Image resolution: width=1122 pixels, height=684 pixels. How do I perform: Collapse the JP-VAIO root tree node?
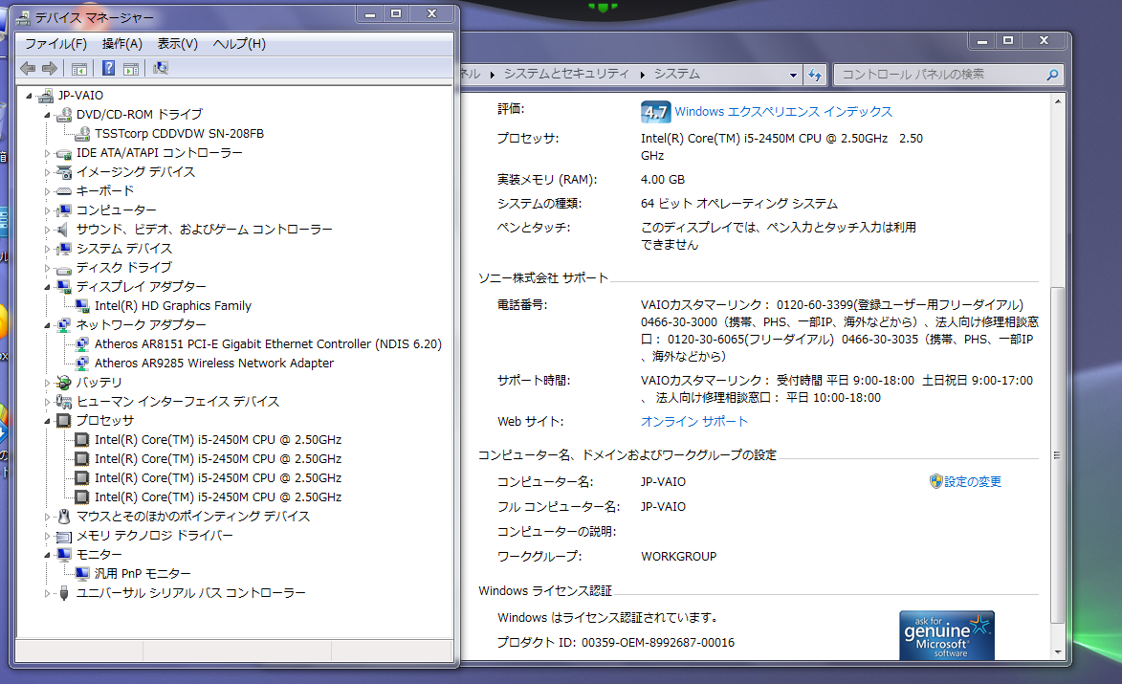coord(30,96)
